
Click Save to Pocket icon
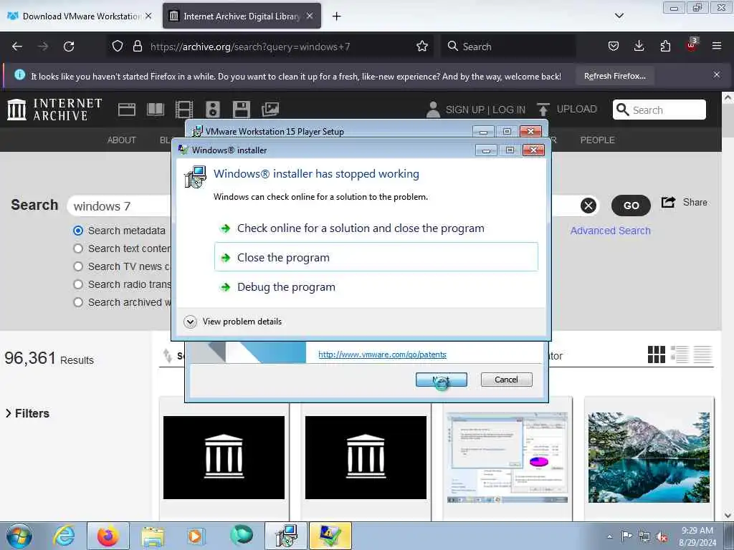[x=614, y=47]
